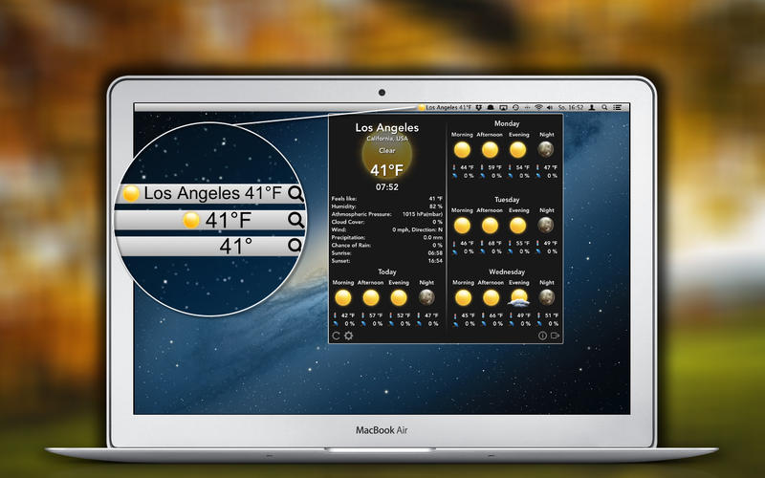This screenshot has width=765, height=478.
Task: Click Monday Morning temperature 44 °F
Action: click(467, 168)
